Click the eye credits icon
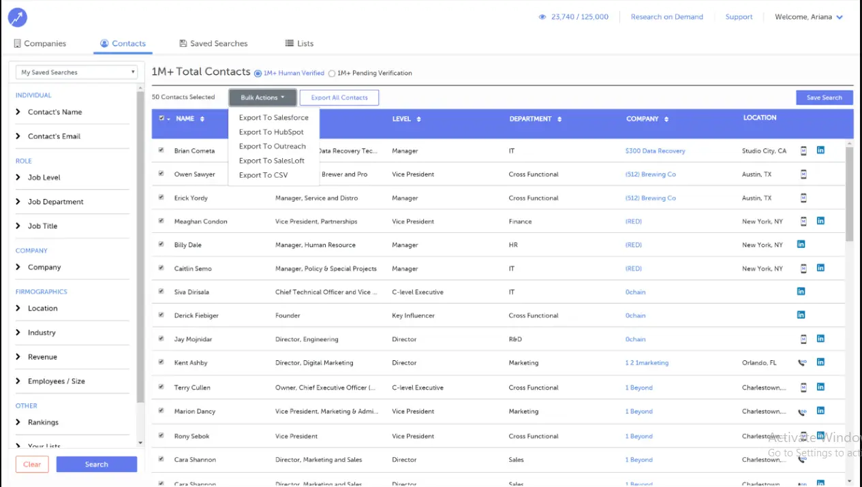This screenshot has height=487, width=862. (x=542, y=17)
